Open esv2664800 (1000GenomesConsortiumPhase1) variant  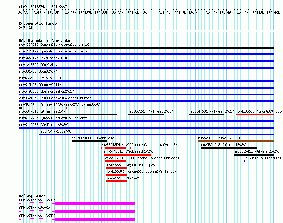143,158
